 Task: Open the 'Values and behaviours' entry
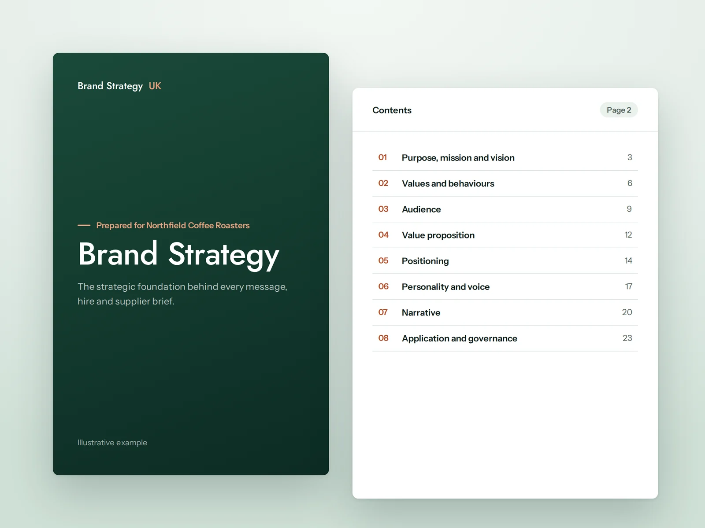505,183
